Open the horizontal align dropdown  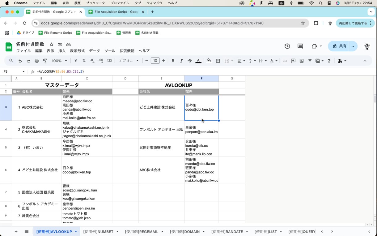point(241,61)
